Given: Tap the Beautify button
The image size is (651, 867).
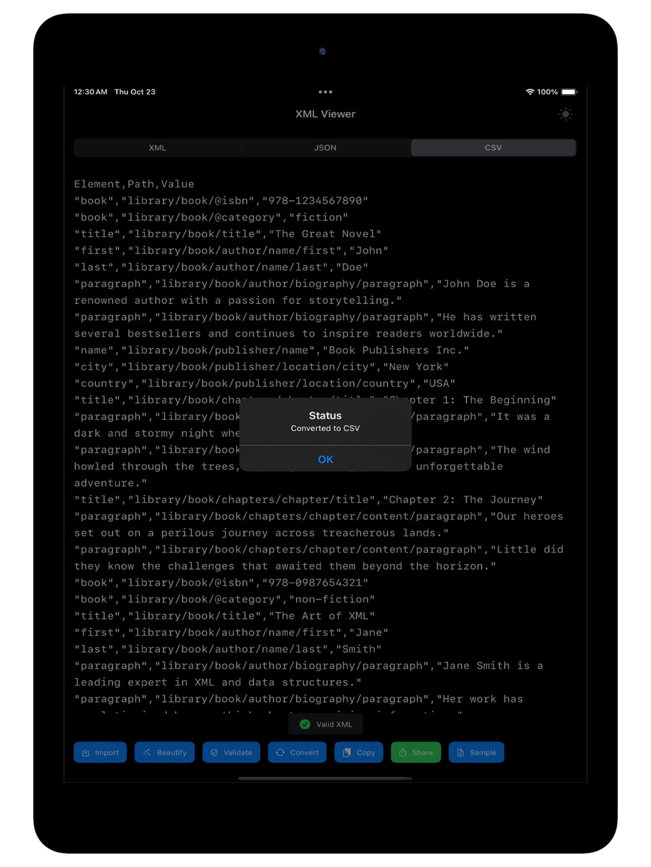Looking at the screenshot, I should click(165, 752).
